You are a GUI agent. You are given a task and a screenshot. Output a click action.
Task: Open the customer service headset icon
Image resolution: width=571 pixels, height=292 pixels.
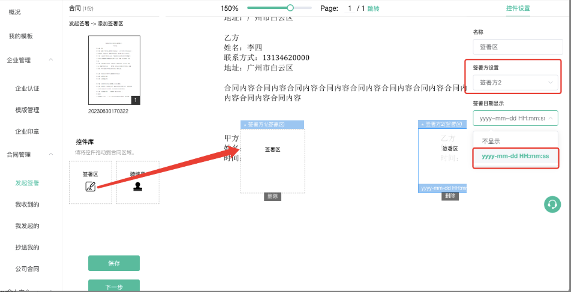tap(552, 204)
